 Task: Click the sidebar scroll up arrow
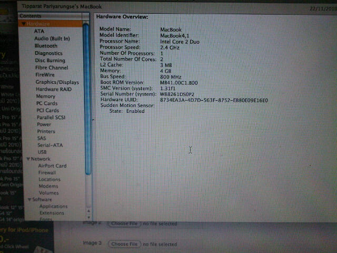(88, 211)
